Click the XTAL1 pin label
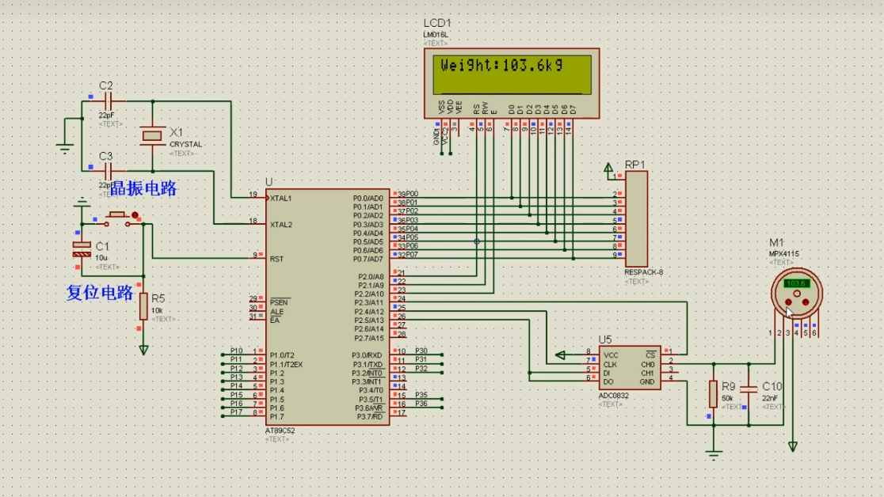884x497 pixels. point(280,199)
